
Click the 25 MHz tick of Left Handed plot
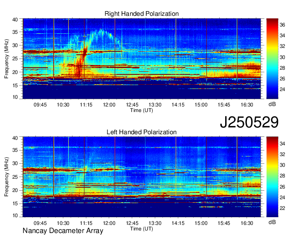click(15, 177)
